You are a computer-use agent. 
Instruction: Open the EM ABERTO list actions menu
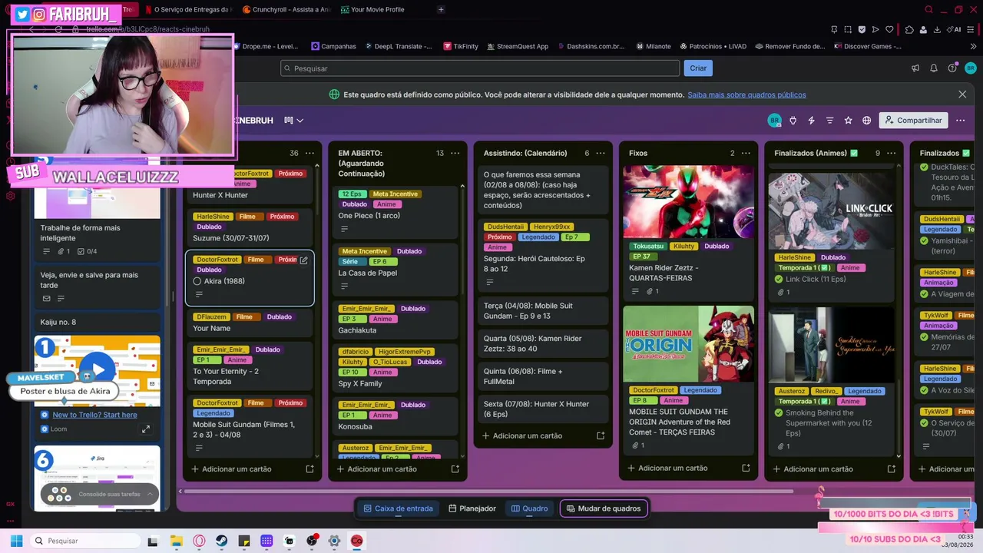pos(455,153)
